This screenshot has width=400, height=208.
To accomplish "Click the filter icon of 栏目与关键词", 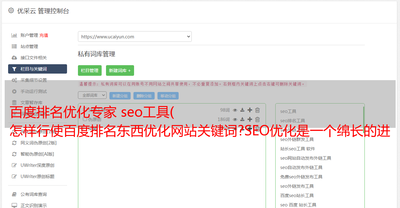I will pyautogui.click(x=14, y=69).
